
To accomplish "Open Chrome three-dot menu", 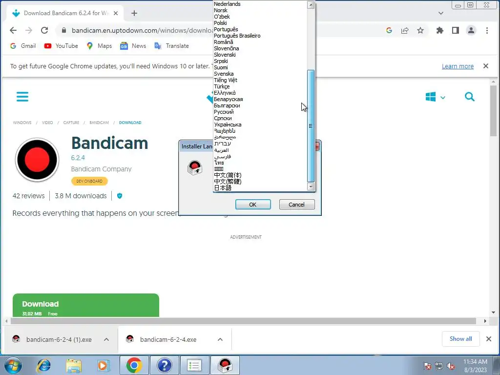I will pos(487,30).
